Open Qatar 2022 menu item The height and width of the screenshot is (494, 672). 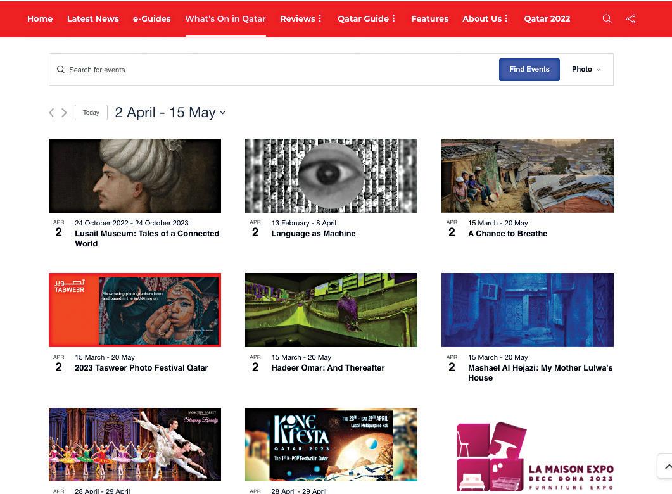click(547, 19)
